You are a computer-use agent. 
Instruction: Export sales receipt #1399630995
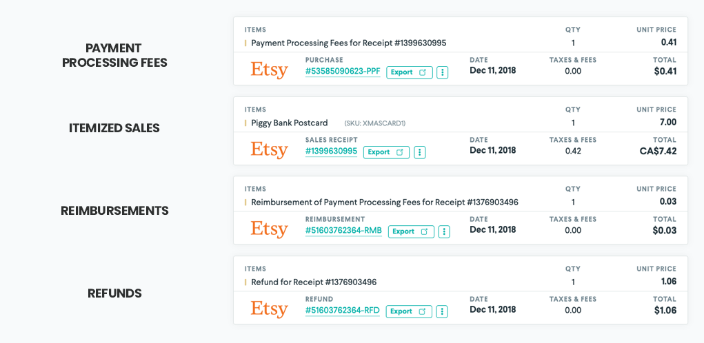coord(386,152)
